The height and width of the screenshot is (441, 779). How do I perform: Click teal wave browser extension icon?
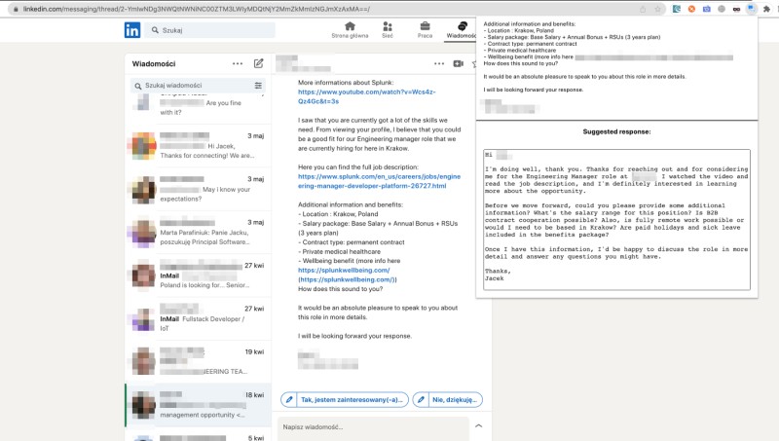[677, 9]
